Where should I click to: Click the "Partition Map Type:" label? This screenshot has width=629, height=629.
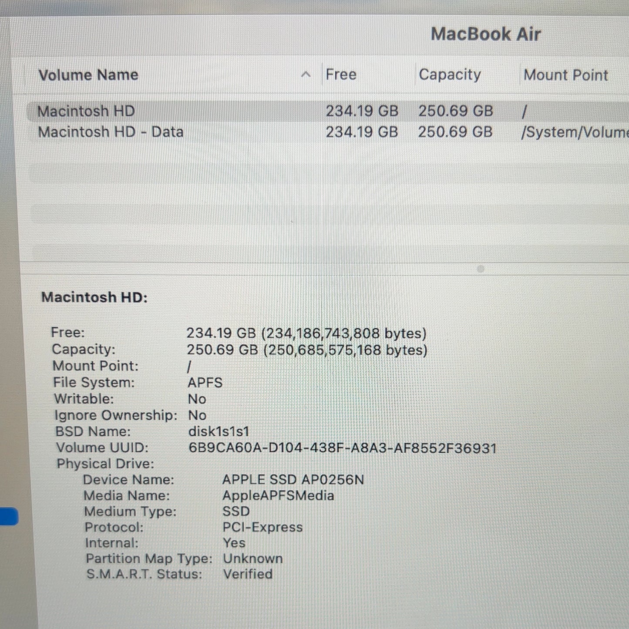click(149, 558)
